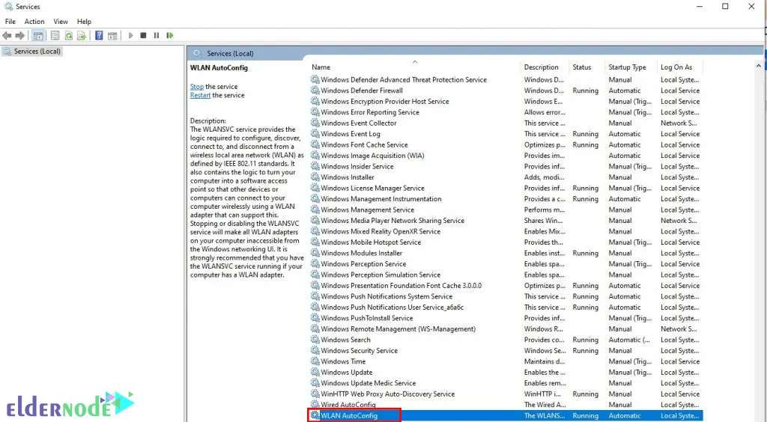Click the Refresh toolbar icon
This screenshot has height=422, width=767.
coord(68,36)
